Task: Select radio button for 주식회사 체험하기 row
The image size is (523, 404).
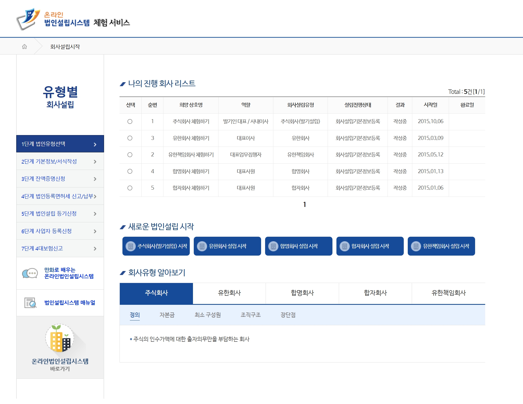Action: (130, 122)
